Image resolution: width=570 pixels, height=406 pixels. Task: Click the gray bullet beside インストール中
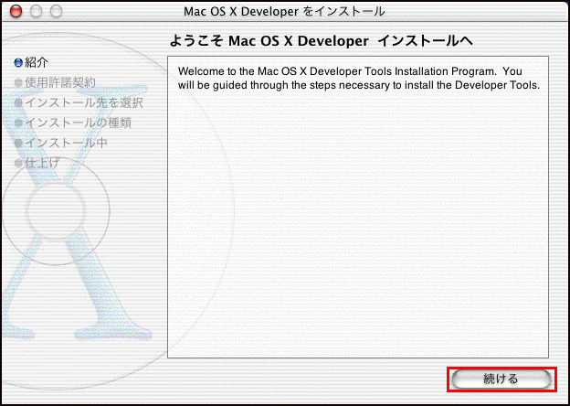(18, 144)
